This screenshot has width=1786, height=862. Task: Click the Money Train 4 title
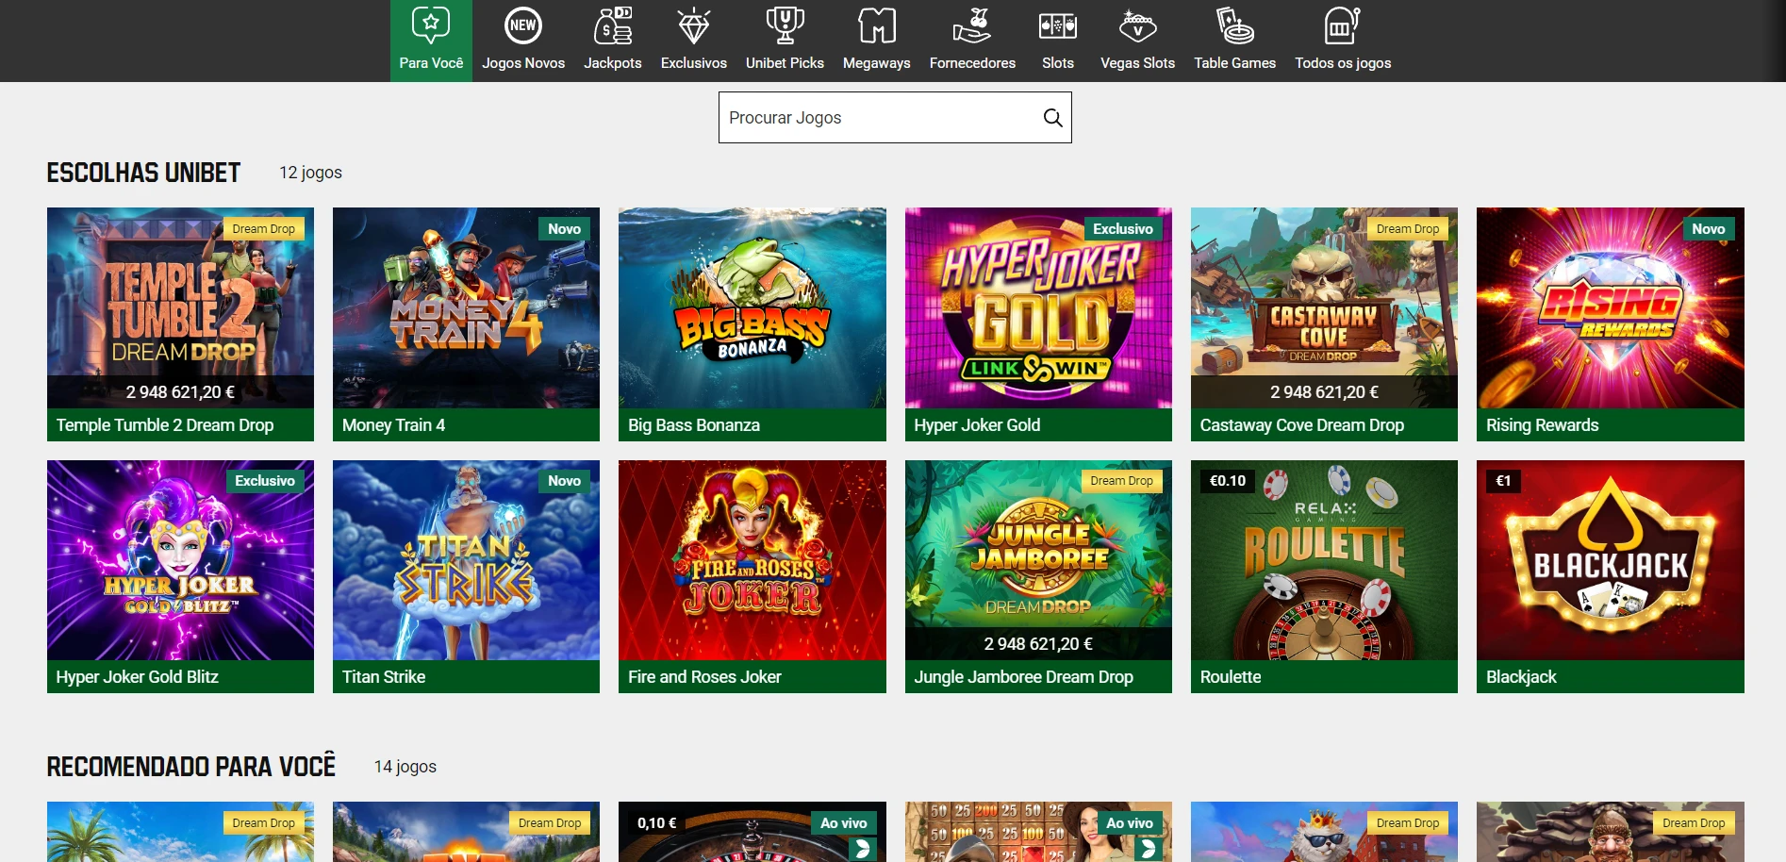click(394, 425)
